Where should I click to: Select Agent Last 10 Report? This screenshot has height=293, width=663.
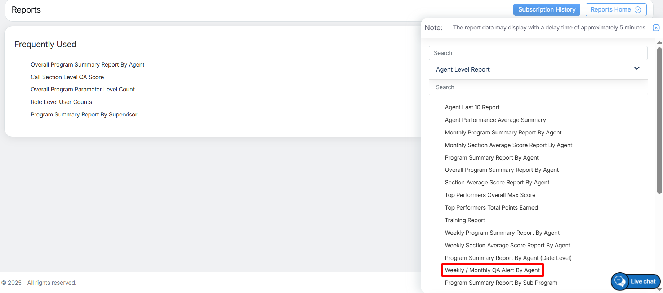click(472, 107)
